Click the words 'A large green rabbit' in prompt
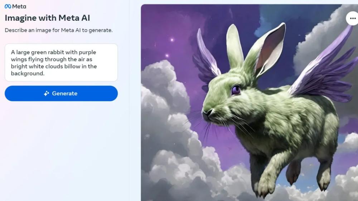The image size is (358, 201). [x=35, y=52]
